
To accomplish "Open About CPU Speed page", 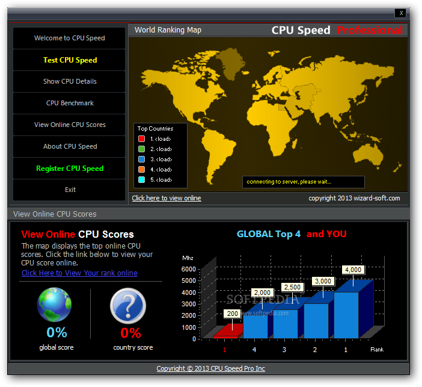I will (x=69, y=146).
